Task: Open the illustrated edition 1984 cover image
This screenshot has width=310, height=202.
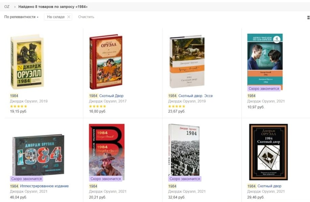Action: point(38,154)
